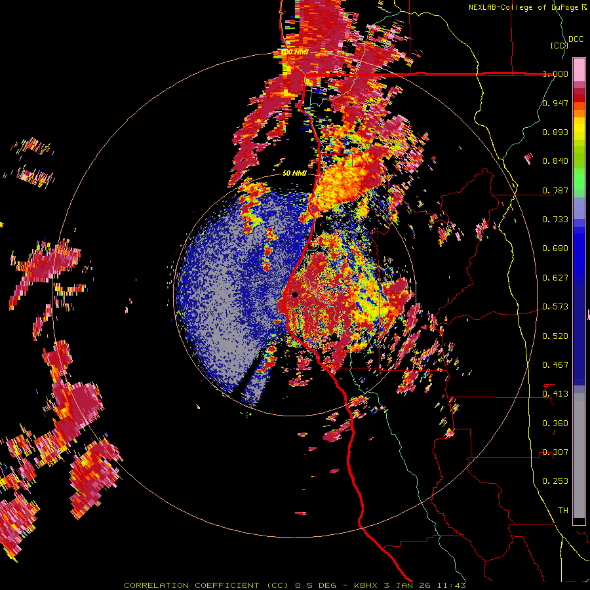Select the 0.520 scale value
Viewport: 590px width, 590px height.
pyautogui.click(x=555, y=336)
